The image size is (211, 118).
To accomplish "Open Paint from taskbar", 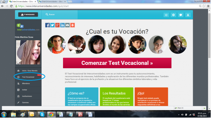I will (x=23, y=115).
